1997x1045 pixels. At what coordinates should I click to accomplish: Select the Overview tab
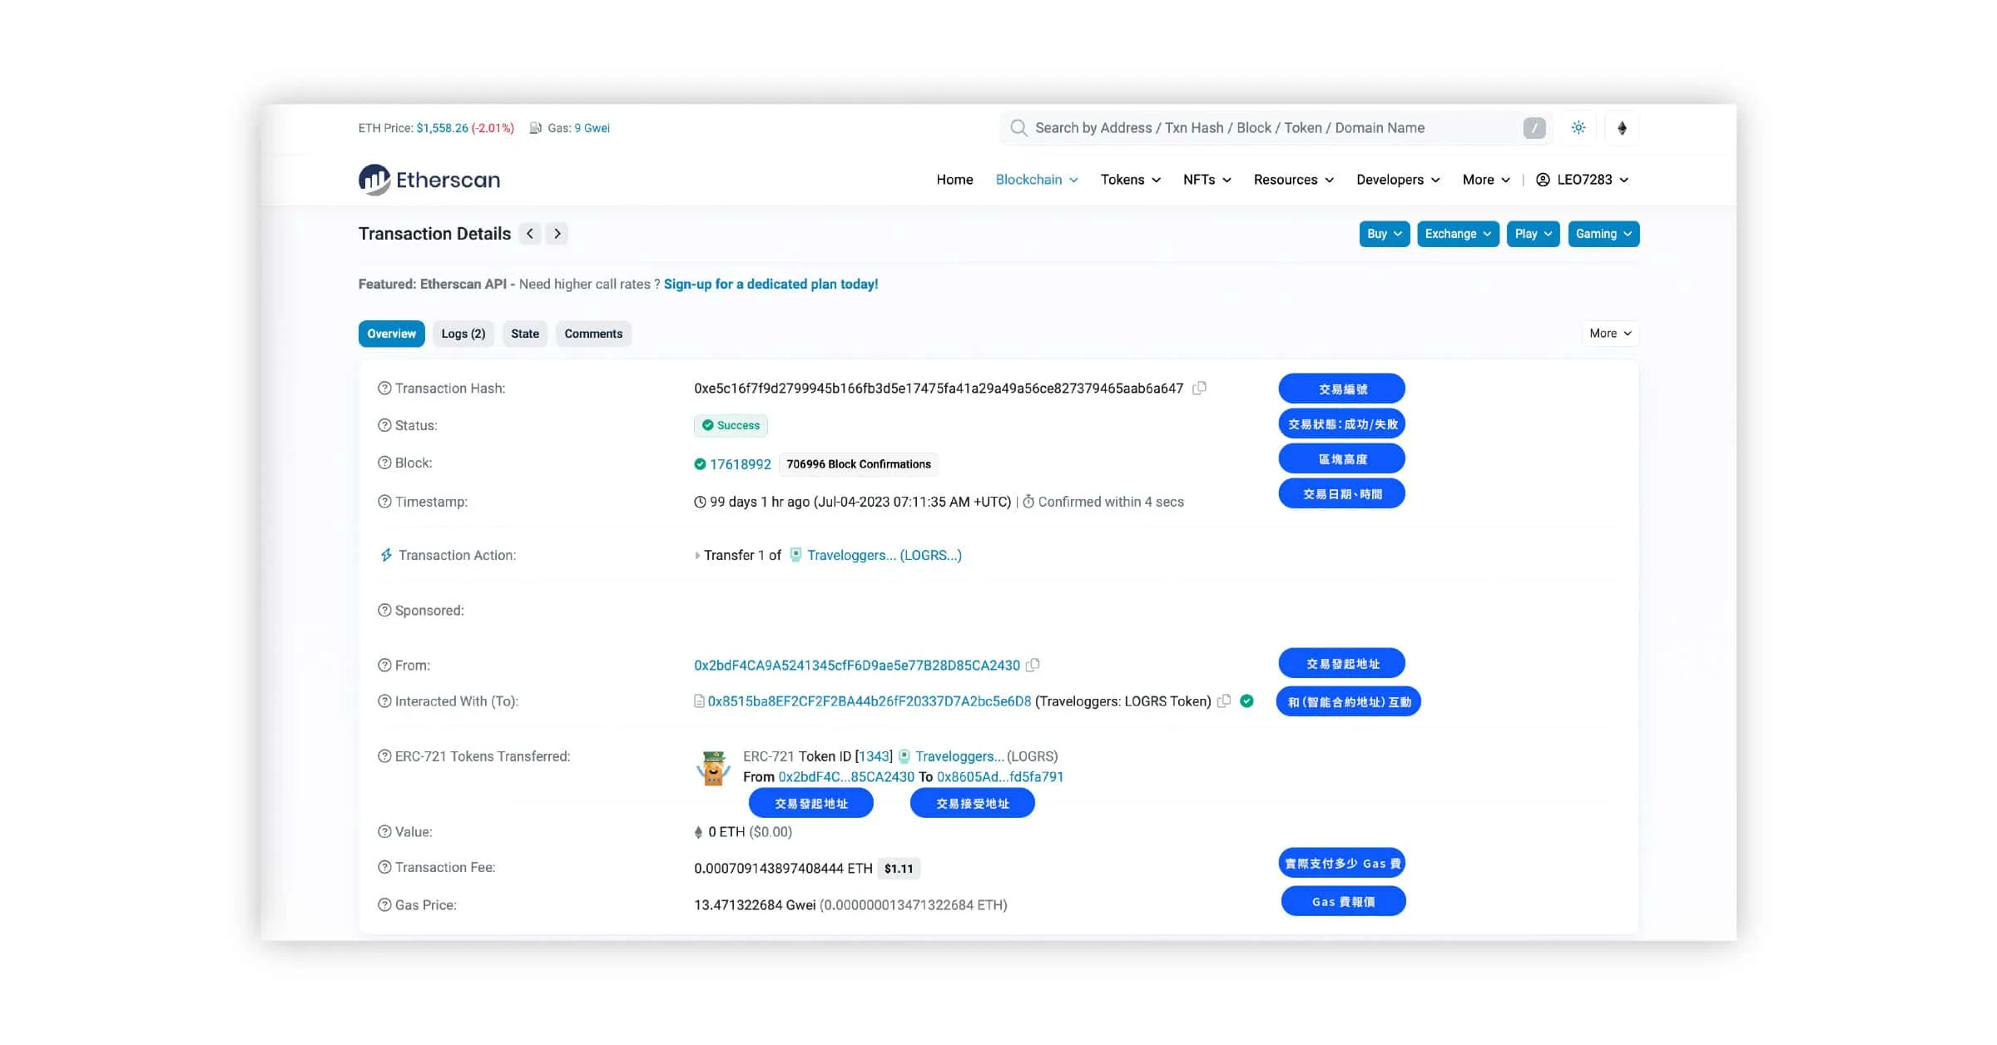click(x=391, y=334)
